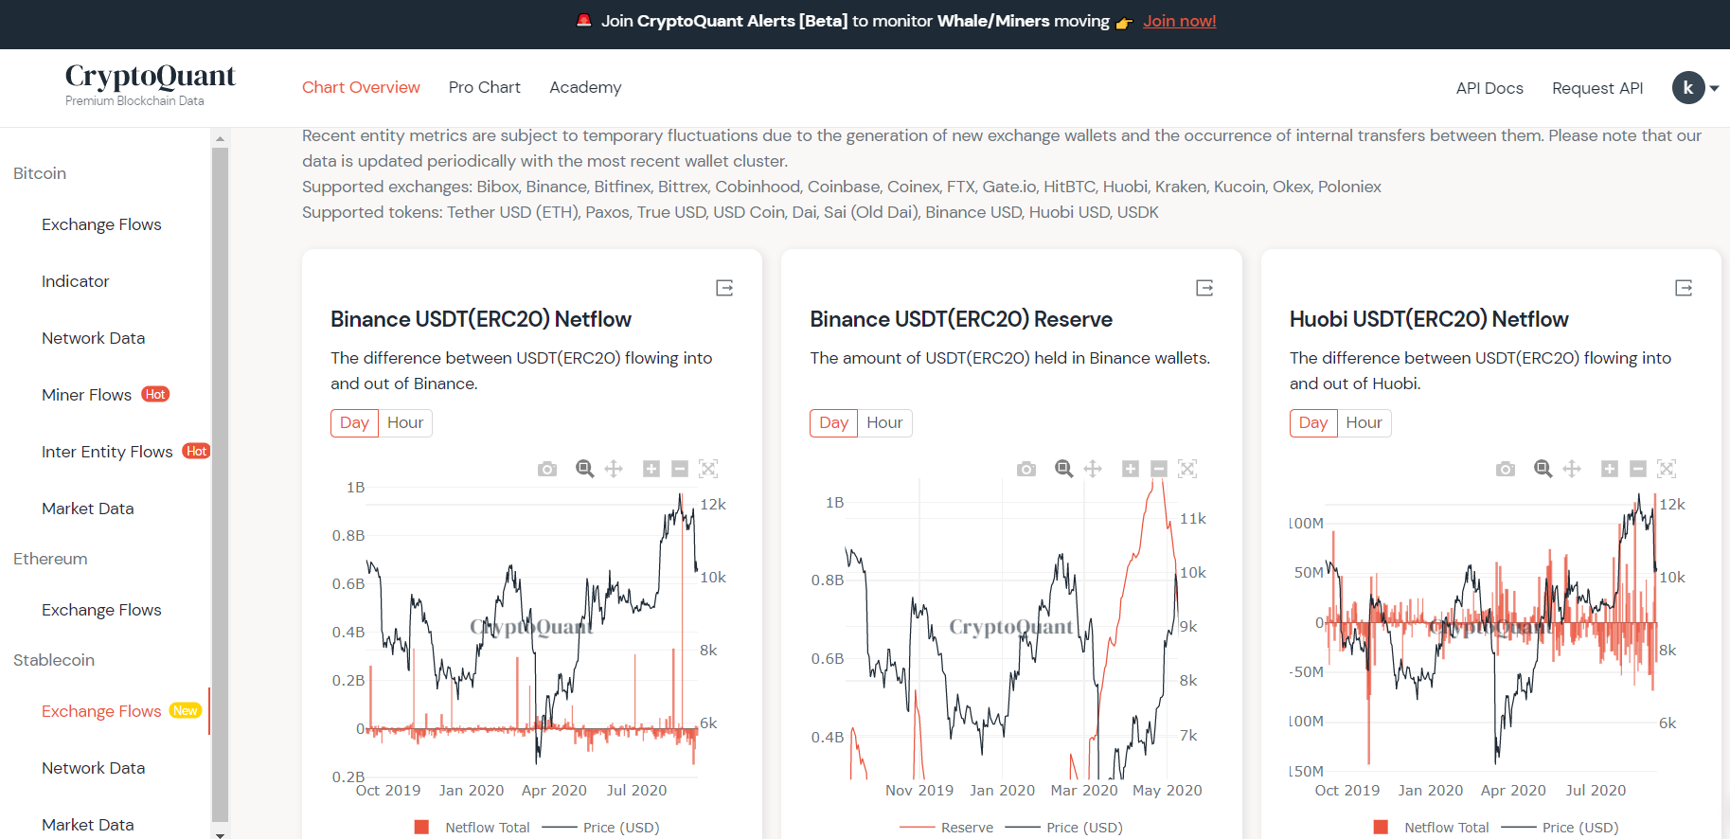Open Bitcoin Market Data in sidebar

88,509
